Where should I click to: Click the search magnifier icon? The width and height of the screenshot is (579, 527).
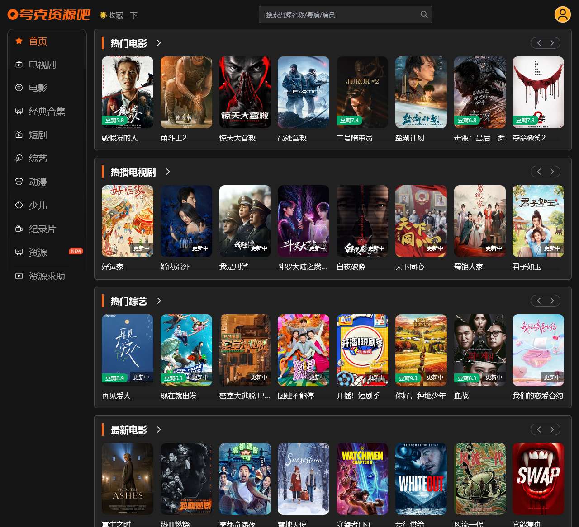point(424,14)
